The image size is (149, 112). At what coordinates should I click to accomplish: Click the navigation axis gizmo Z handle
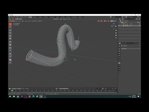(x=114, y=24)
